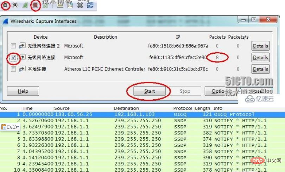Click the restart capture toolbar icon
The width and height of the screenshot is (285, 172).
[45, 5]
